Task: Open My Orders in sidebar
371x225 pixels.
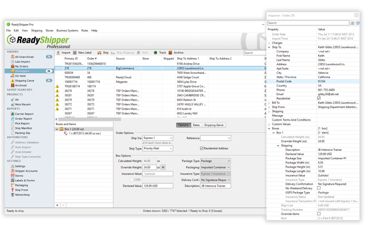Action: (x=21, y=66)
